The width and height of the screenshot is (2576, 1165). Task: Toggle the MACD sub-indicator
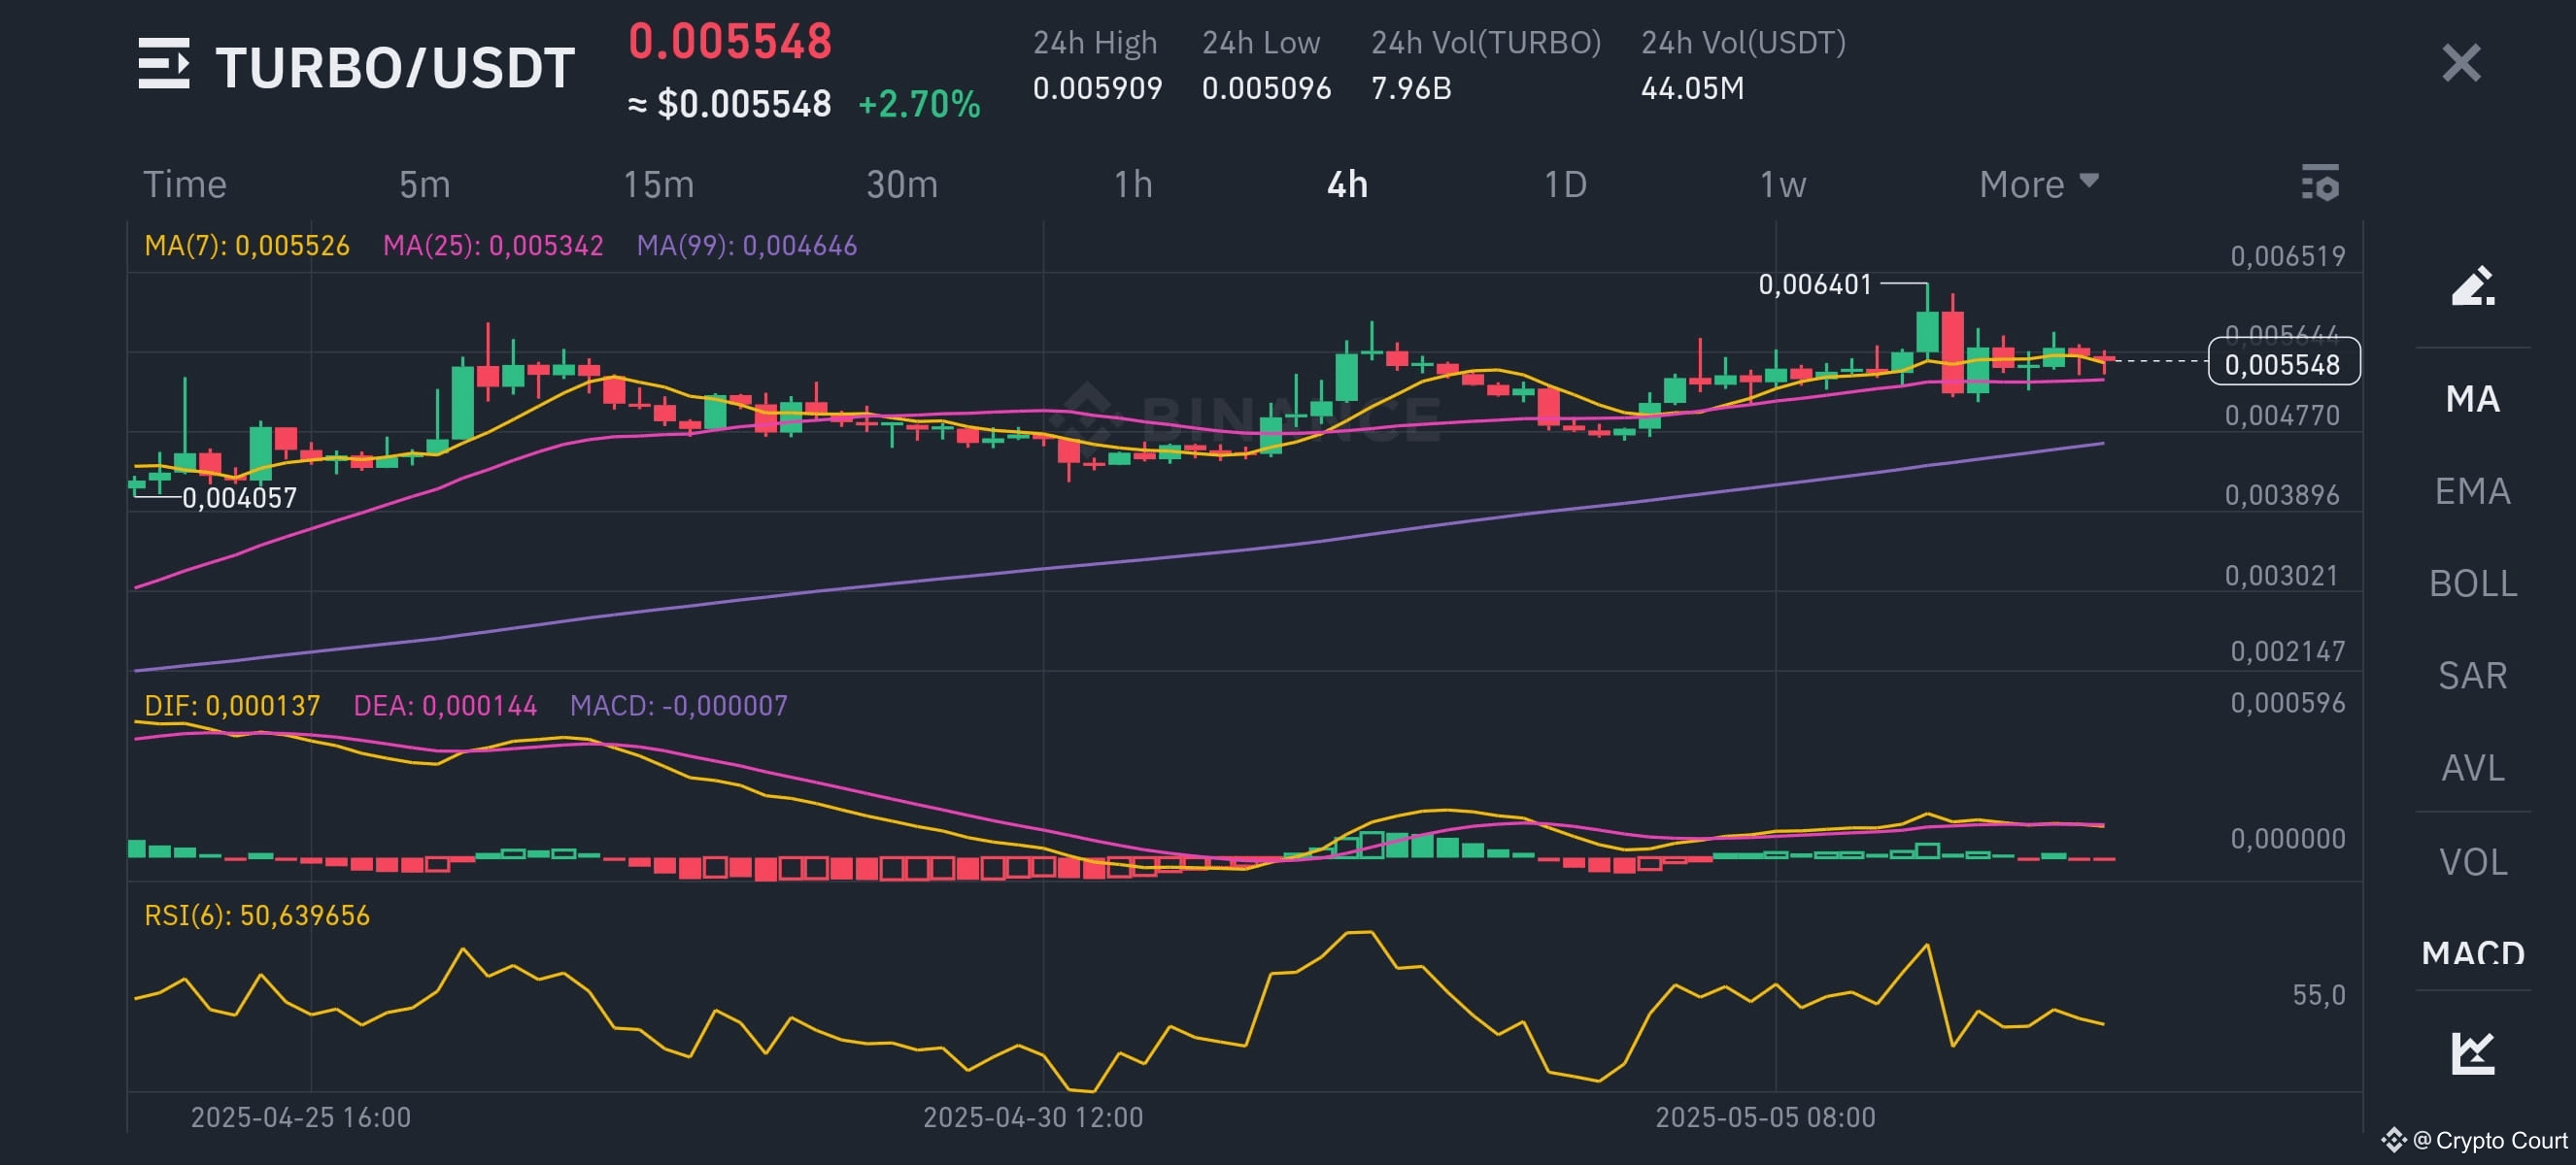[x=2472, y=952]
